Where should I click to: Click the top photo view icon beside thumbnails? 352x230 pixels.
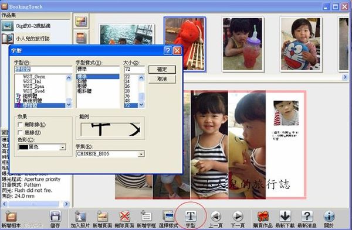point(81,21)
